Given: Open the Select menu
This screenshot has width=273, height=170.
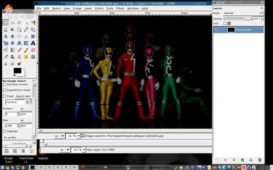Looking at the screenshot, I should point(57,8).
